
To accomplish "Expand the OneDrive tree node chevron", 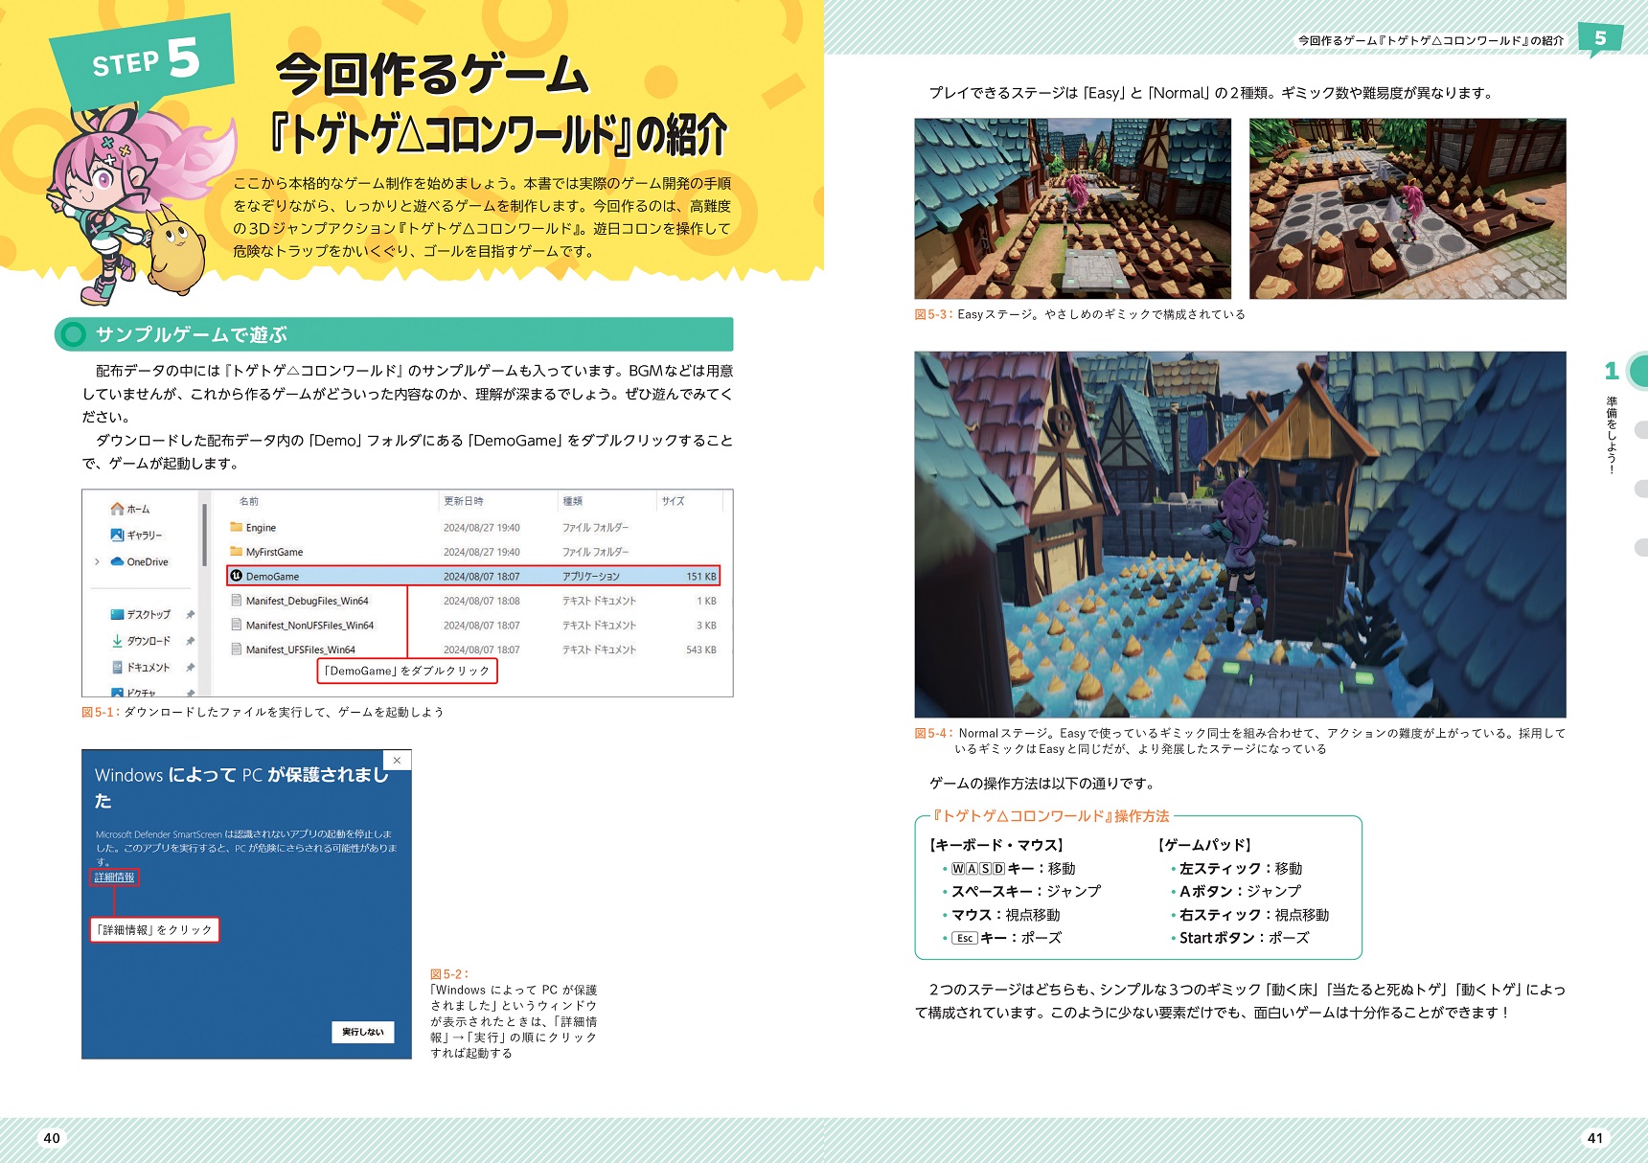I will (97, 561).
